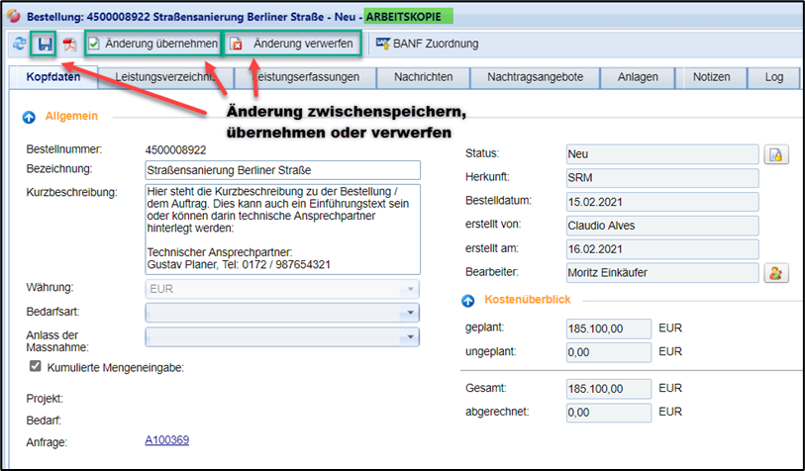Collapse the Allgemein section arrow
The width and height of the screenshot is (805, 471).
click(x=29, y=116)
